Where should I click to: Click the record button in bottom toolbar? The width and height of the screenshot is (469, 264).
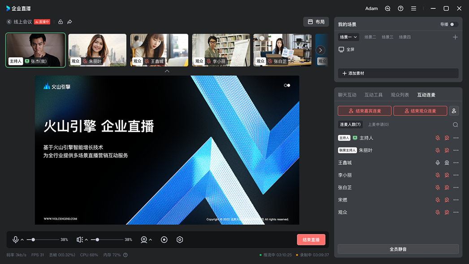pos(164,240)
